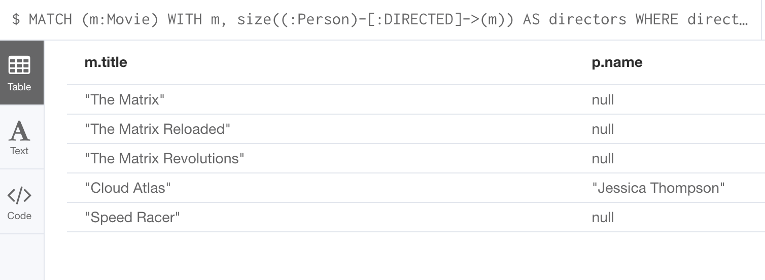
Task: Click the $ prompt symbol before the query
Action: tap(16, 19)
